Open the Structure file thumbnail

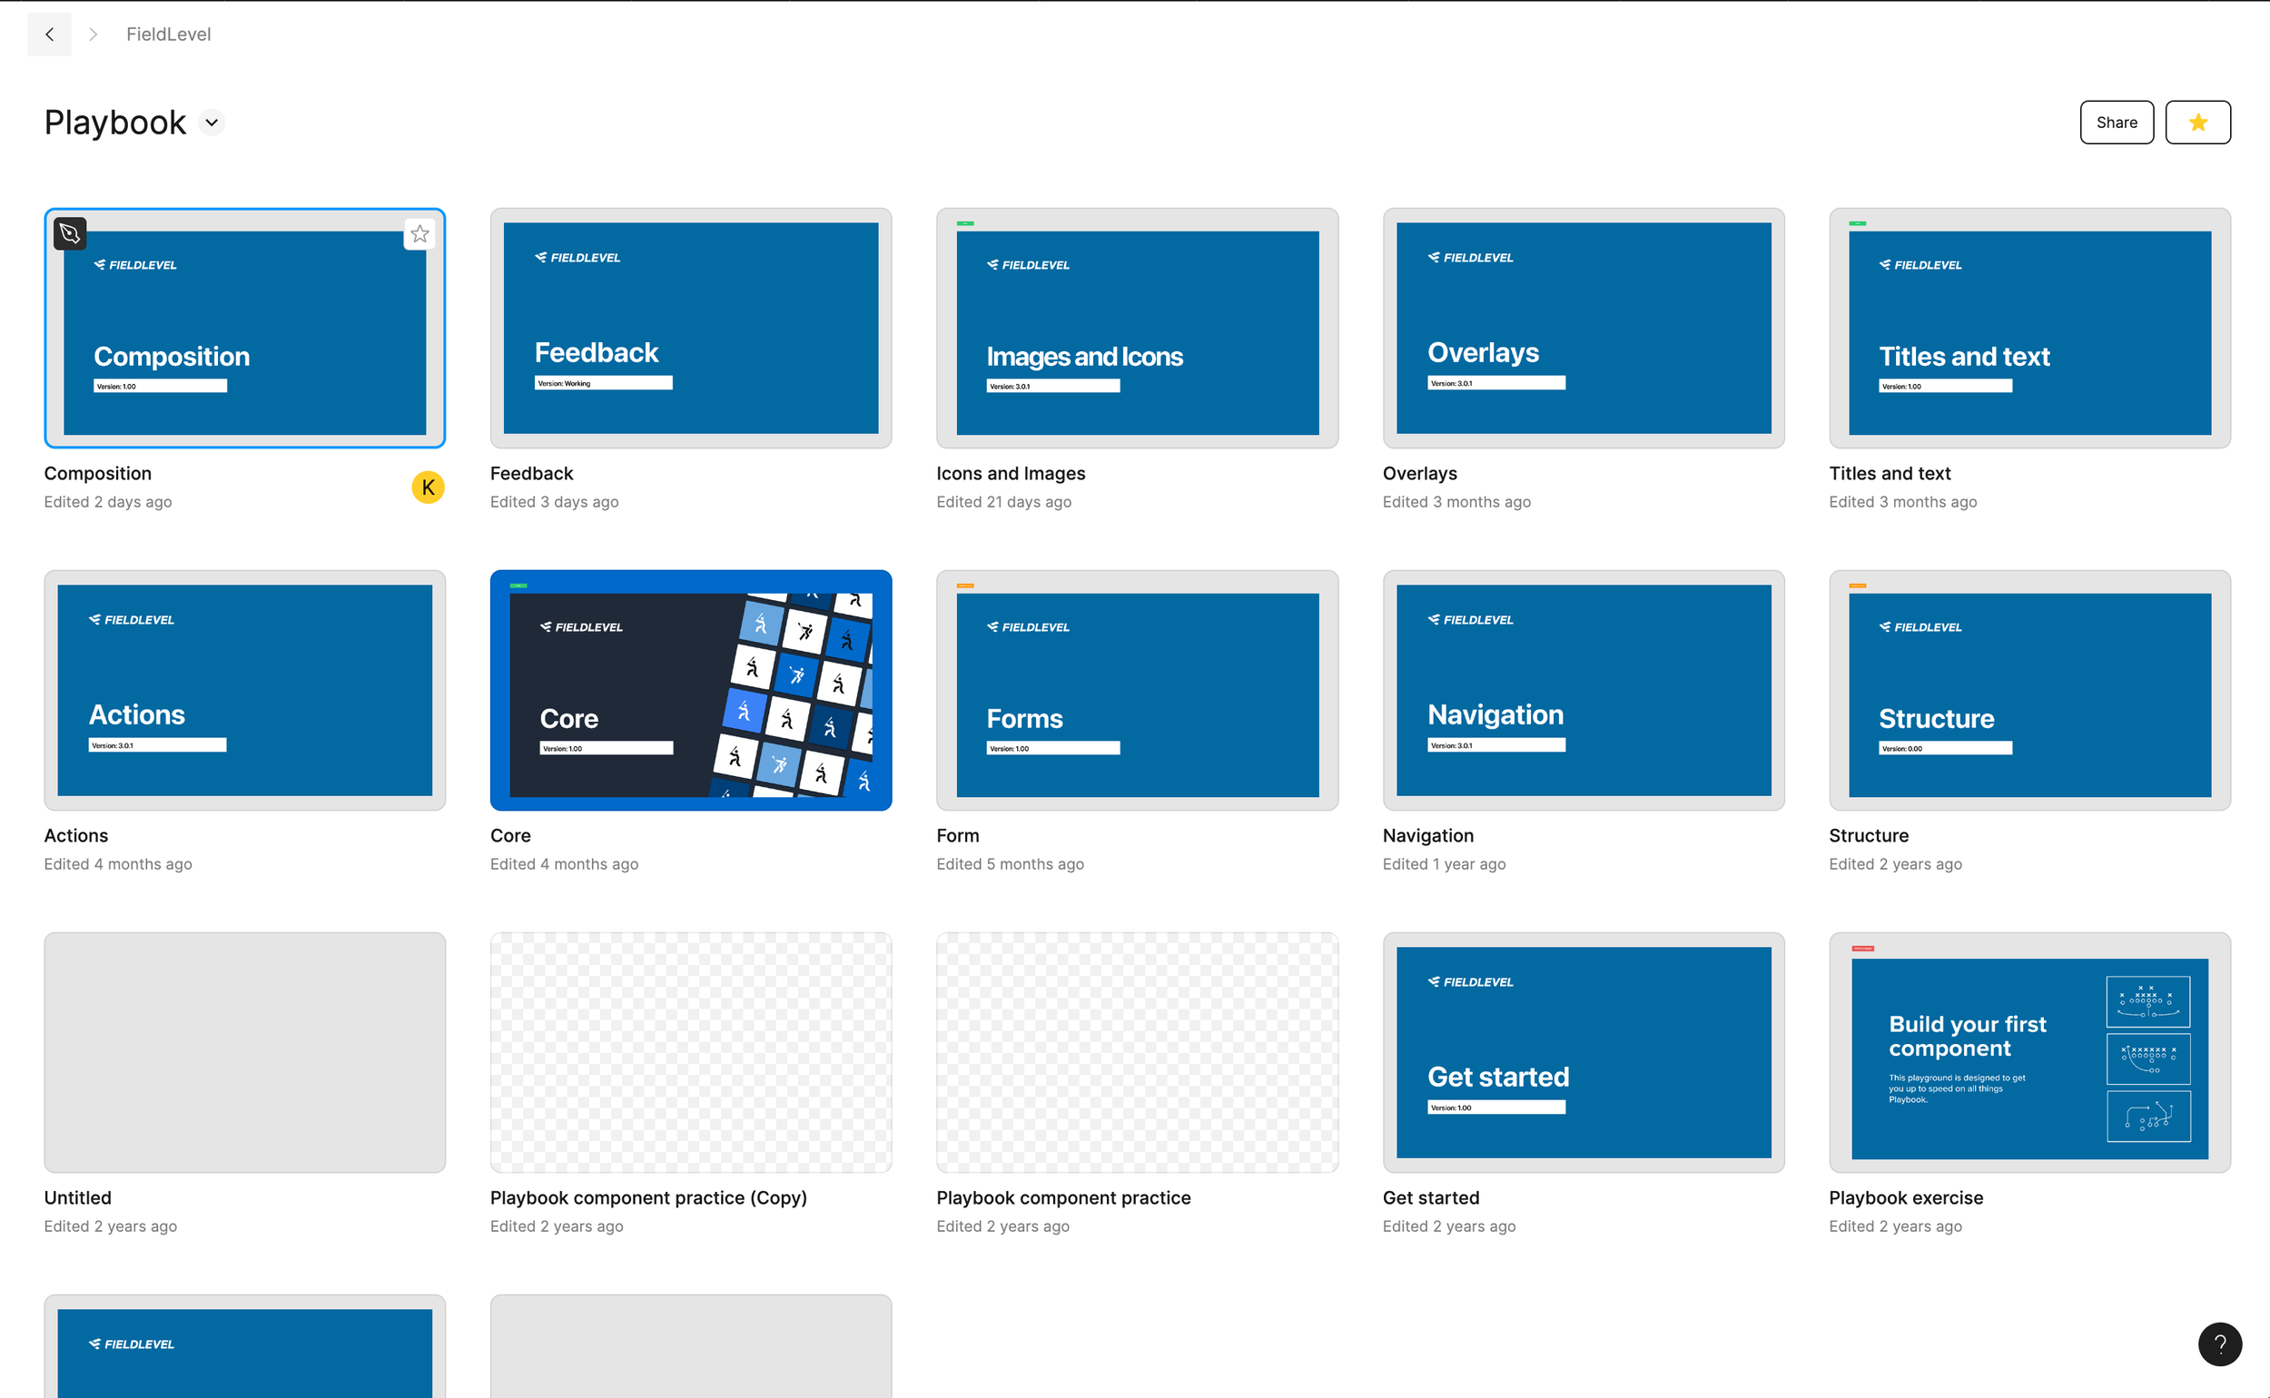[2028, 691]
